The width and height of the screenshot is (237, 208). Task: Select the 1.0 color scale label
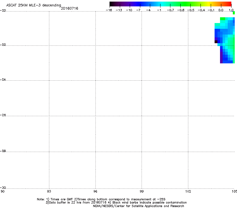(x=231, y=10)
